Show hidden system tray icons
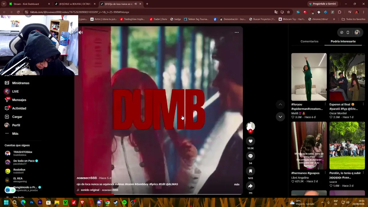 [x=322, y=202]
